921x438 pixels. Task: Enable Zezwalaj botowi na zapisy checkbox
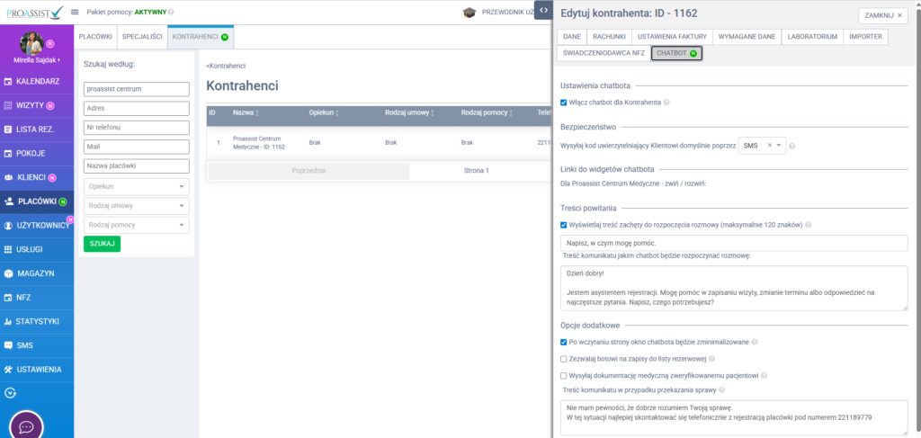563,359
